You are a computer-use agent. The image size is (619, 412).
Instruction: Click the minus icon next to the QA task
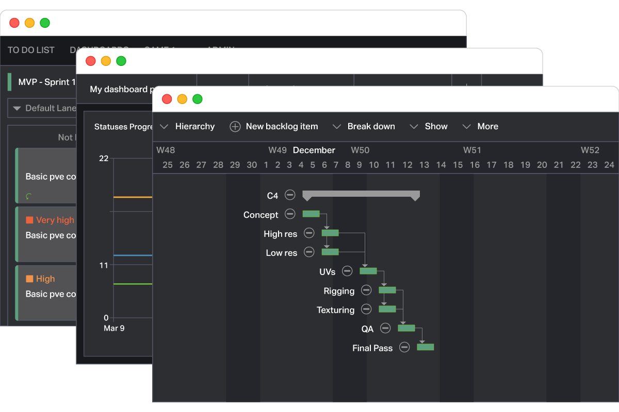coord(384,328)
